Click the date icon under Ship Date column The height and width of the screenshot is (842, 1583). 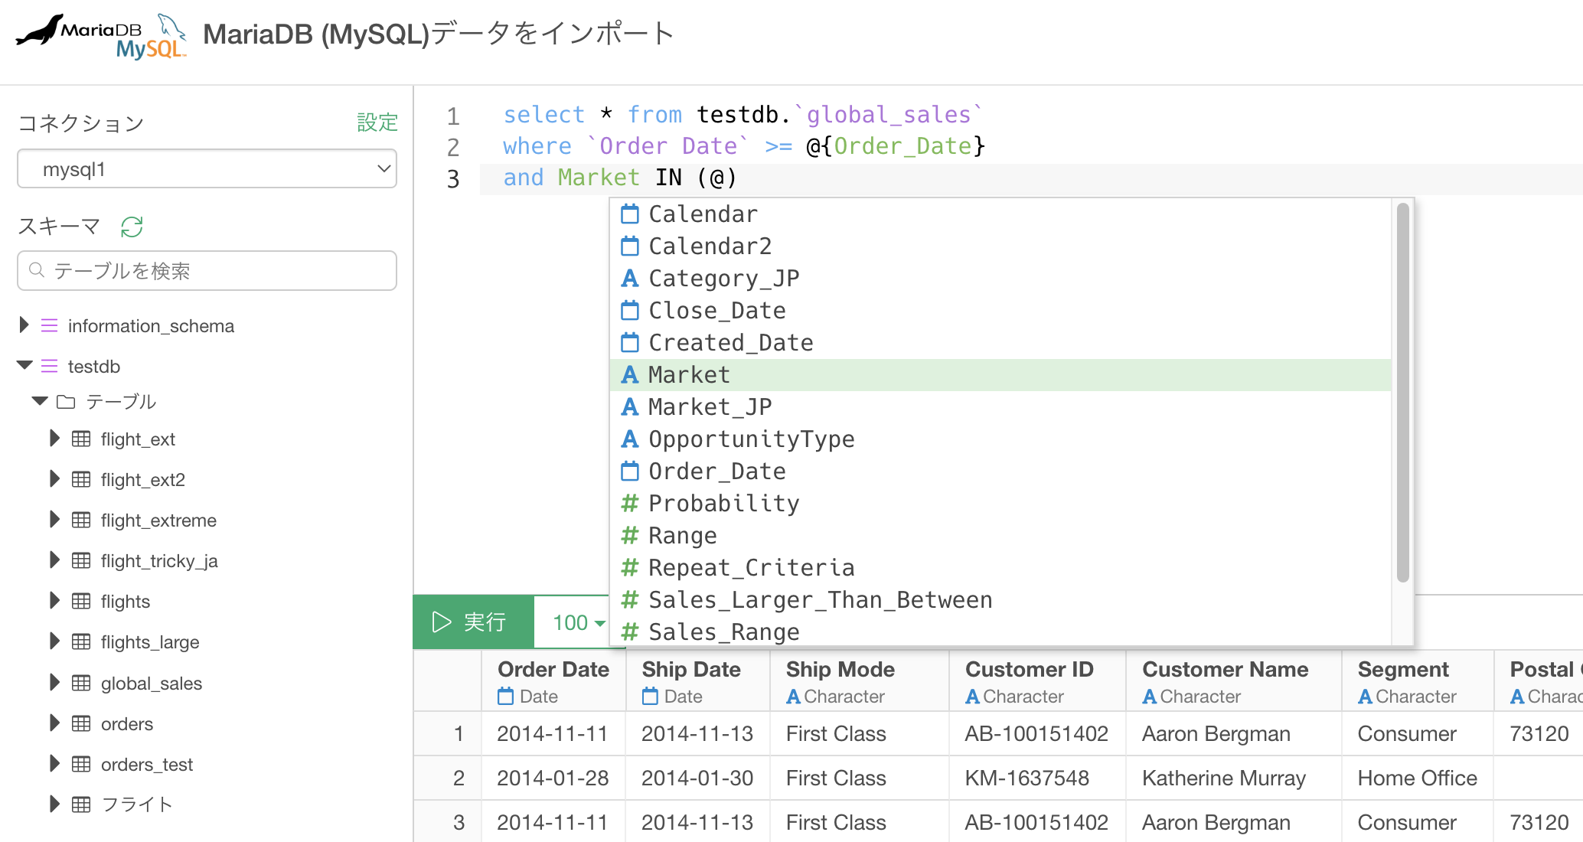click(650, 696)
